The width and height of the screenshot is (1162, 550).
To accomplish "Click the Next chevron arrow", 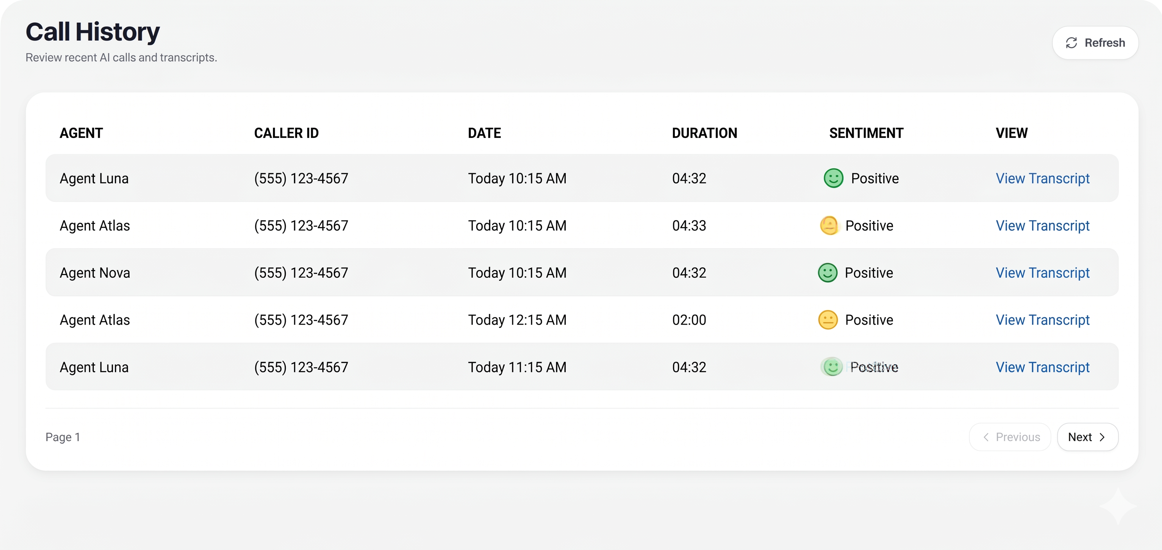I will [x=1102, y=437].
